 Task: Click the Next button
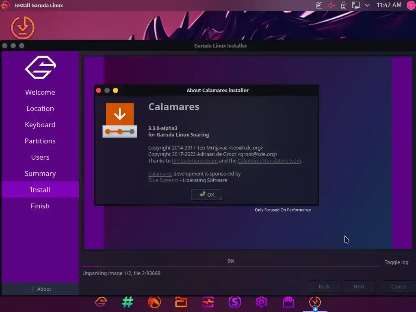[x=359, y=286]
